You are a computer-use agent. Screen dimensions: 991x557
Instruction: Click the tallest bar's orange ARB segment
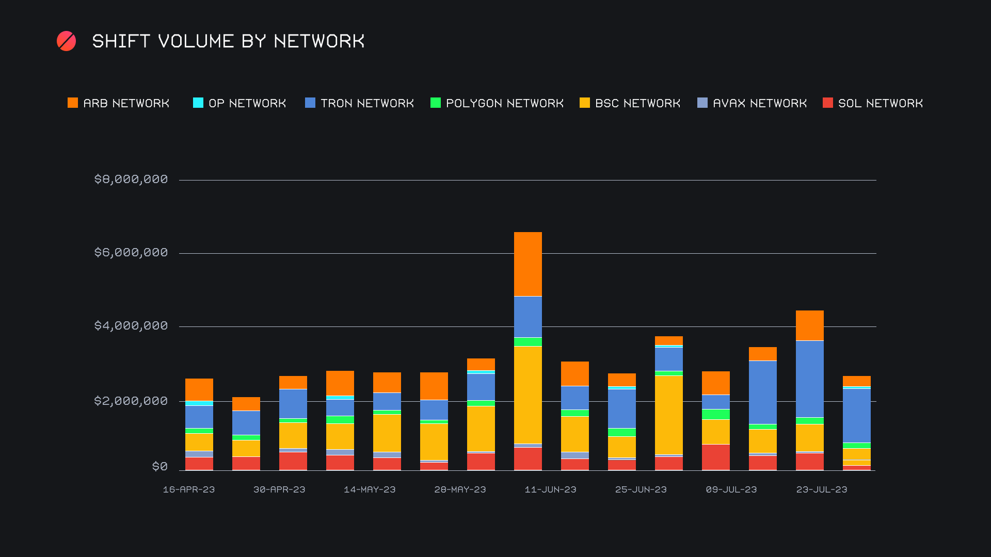tap(528, 264)
